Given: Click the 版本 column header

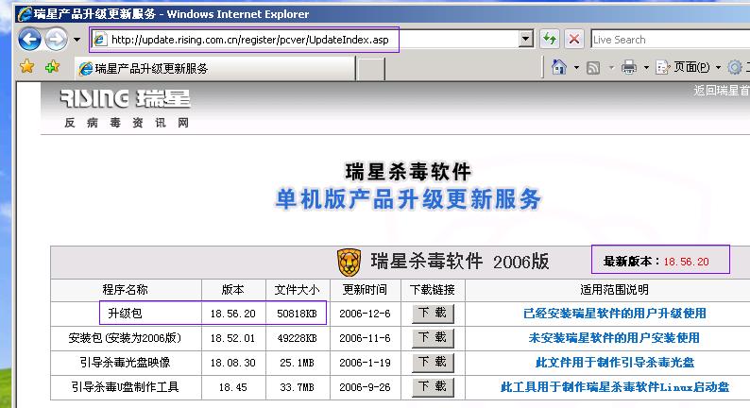Looking at the screenshot, I should 233,289.
